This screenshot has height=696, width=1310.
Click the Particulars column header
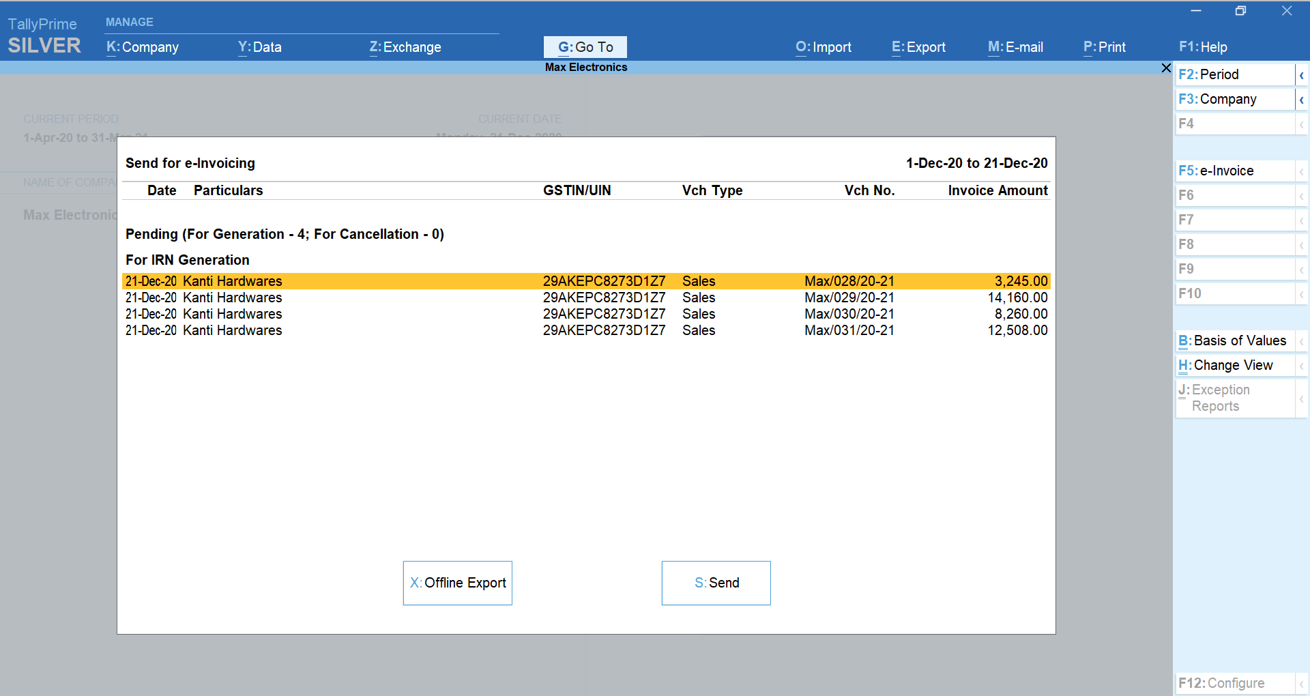pyautogui.click(x=229, y=191)
